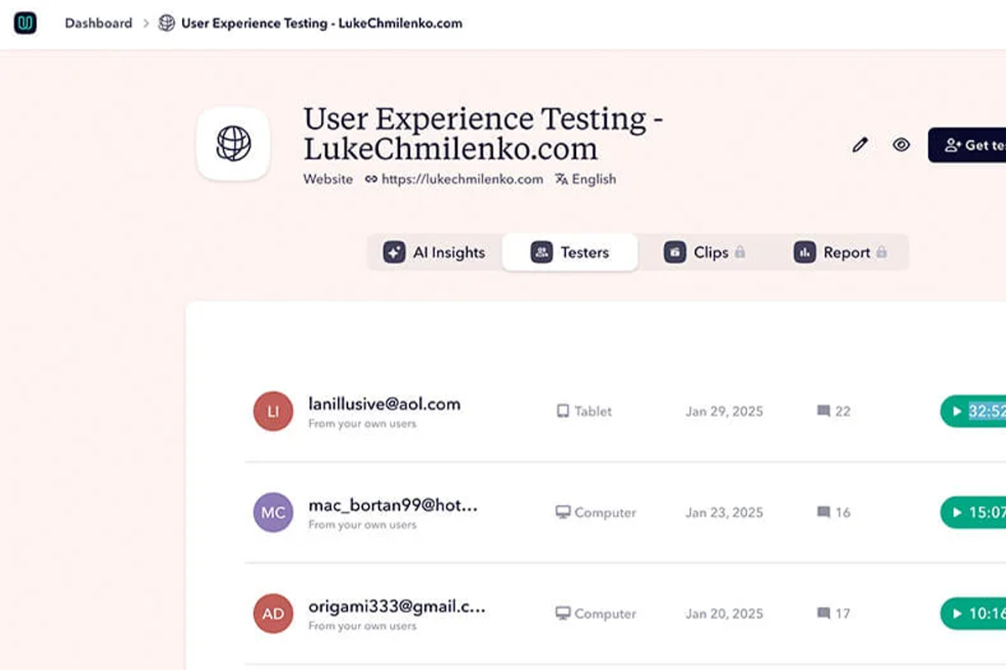Click the AD avatar for origami333
Screen dimensions: 1006x670
273,614
